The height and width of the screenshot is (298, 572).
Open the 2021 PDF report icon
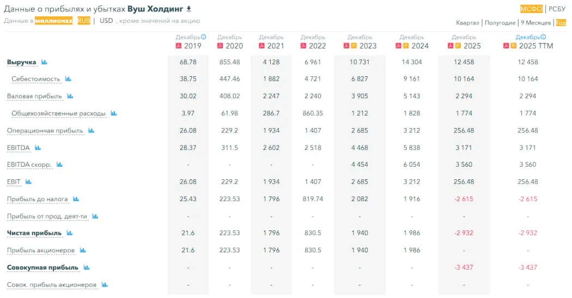(x=261, y=46)
